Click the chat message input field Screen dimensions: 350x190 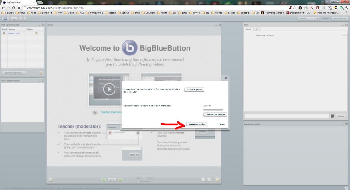(287, 116)
